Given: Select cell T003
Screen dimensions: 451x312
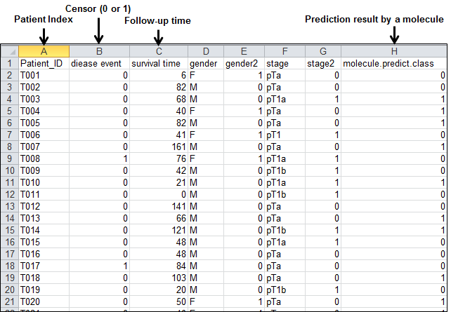Looking at the screenshot, I should [44, 99].
